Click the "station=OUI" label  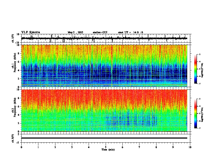click(x=100, y=32)
